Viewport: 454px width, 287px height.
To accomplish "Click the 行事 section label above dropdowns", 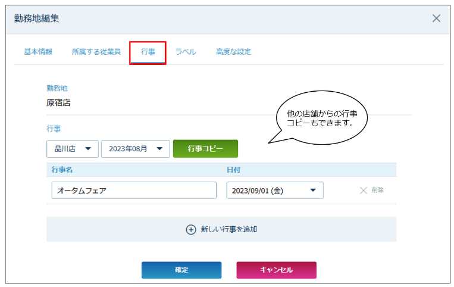I will point(54,129).
